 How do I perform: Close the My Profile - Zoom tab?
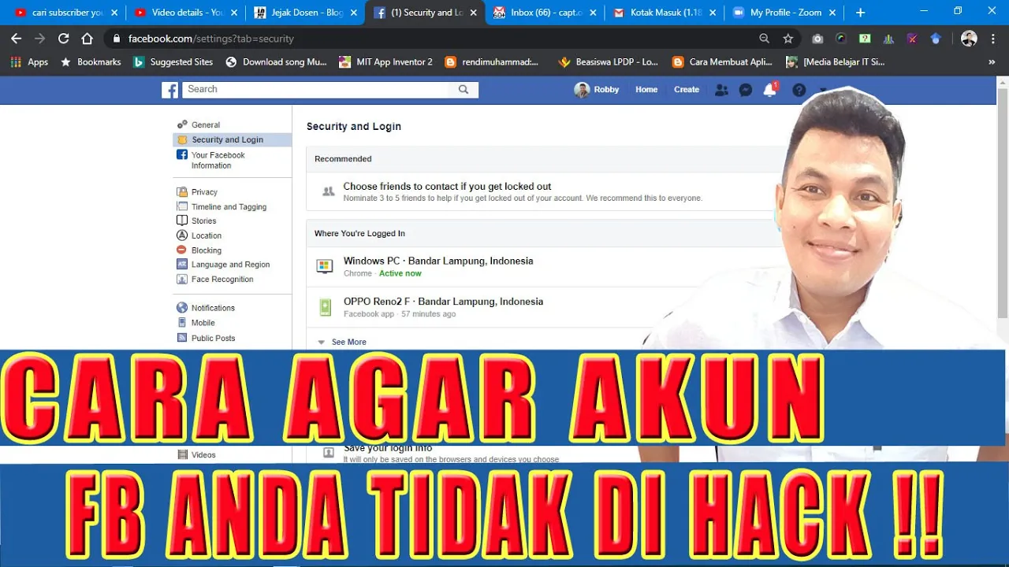(832, 13)
